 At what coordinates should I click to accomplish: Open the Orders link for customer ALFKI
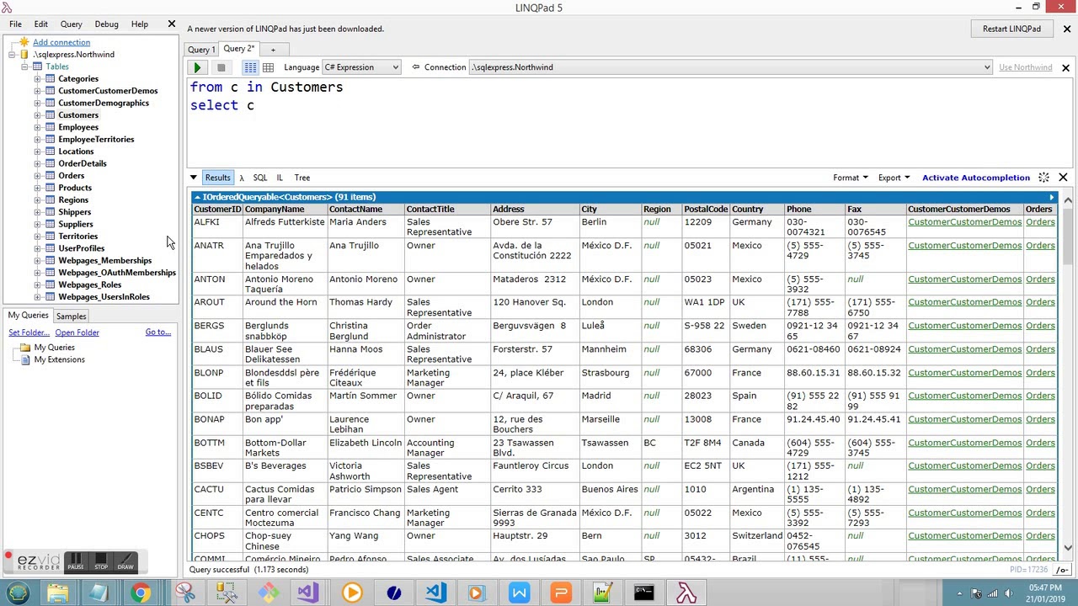tap(1040, 222)
